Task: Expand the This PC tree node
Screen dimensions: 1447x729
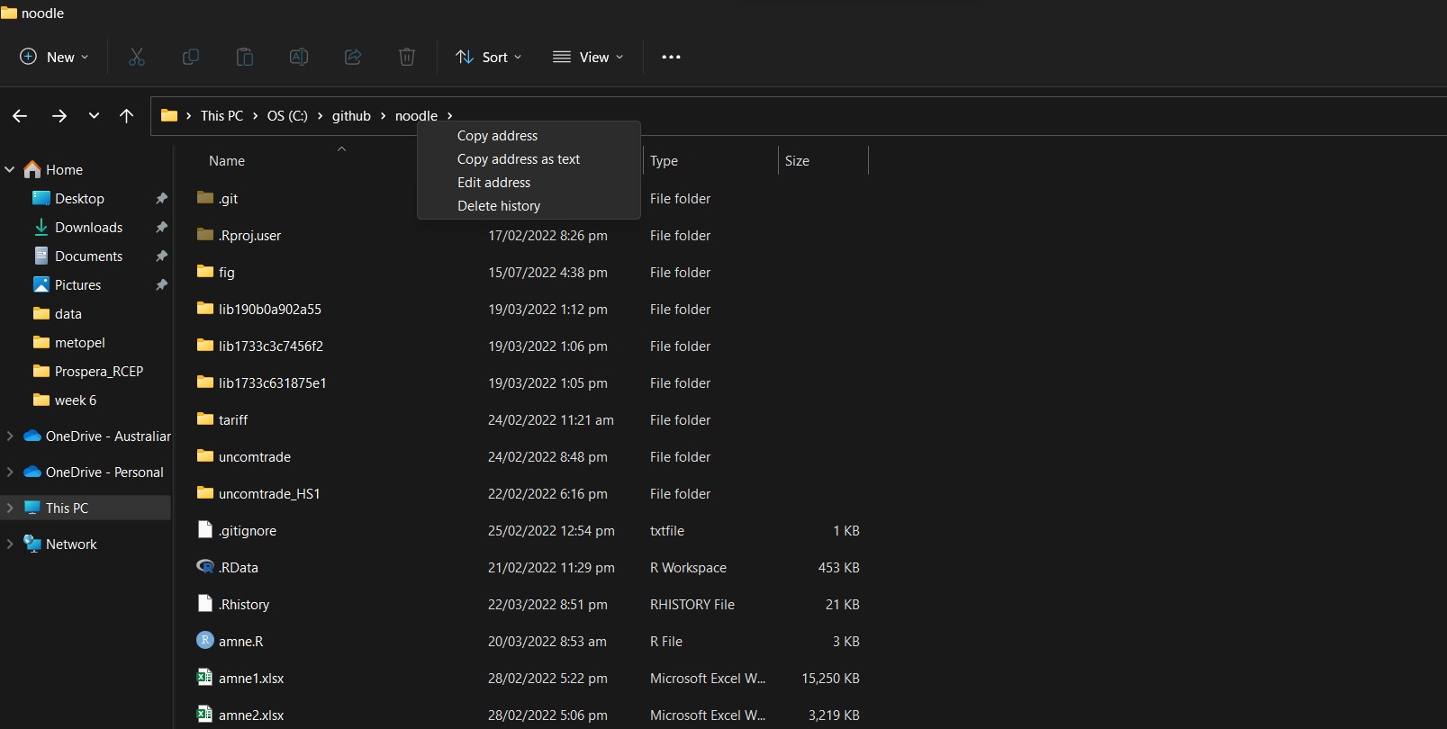Action: coord(10,508)
